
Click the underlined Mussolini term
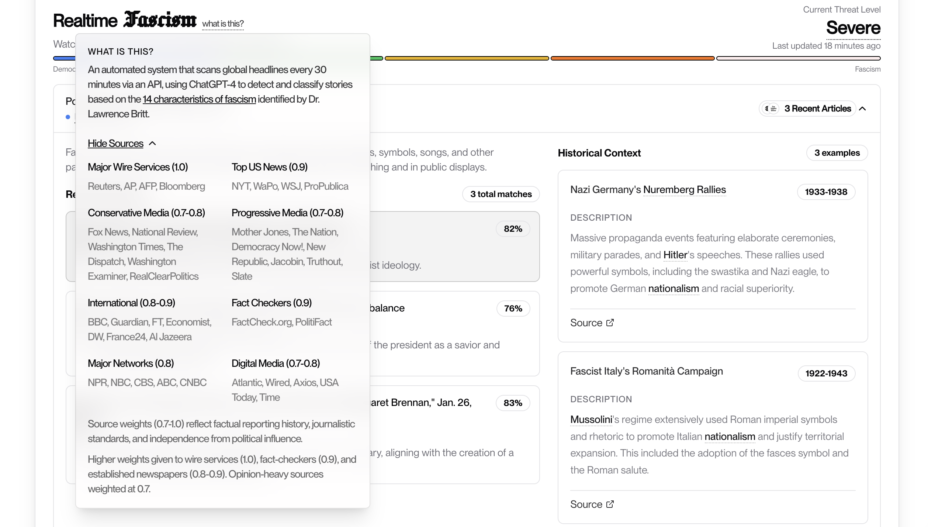point(591,419)
